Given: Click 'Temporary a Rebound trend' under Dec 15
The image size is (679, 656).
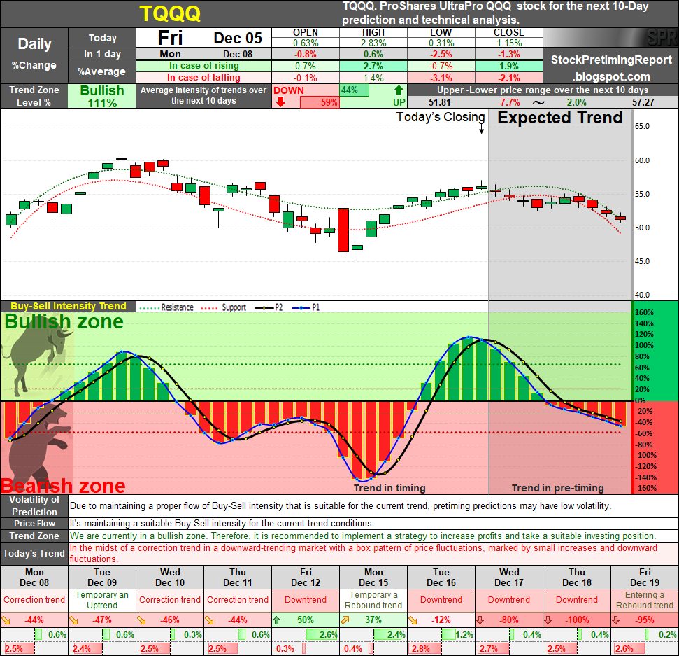Looking at the screenshot, I should (x=373, y=600).
